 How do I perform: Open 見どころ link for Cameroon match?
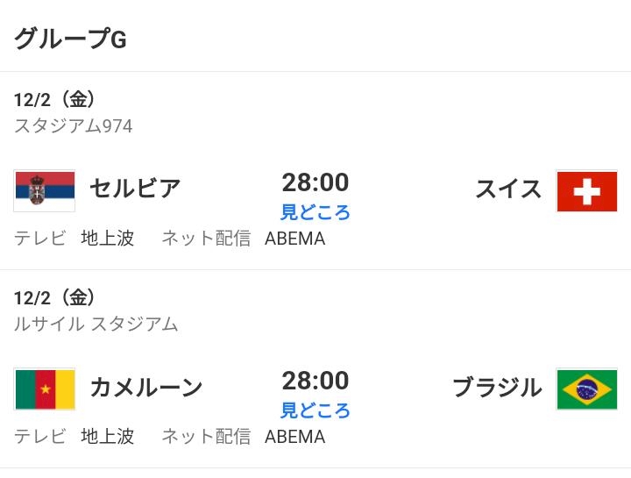point(315,410)
